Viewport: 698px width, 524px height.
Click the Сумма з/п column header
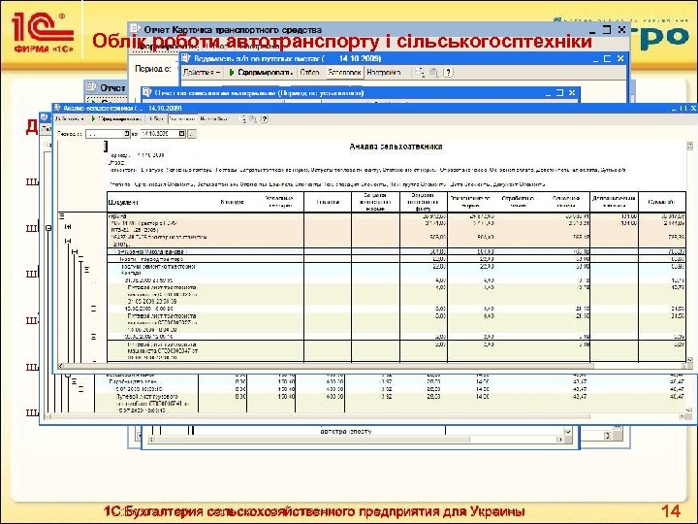pos(662,202)
